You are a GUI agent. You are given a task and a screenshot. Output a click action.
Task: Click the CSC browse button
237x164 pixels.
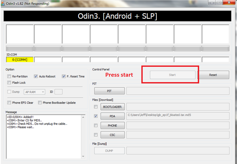point(113,135)
